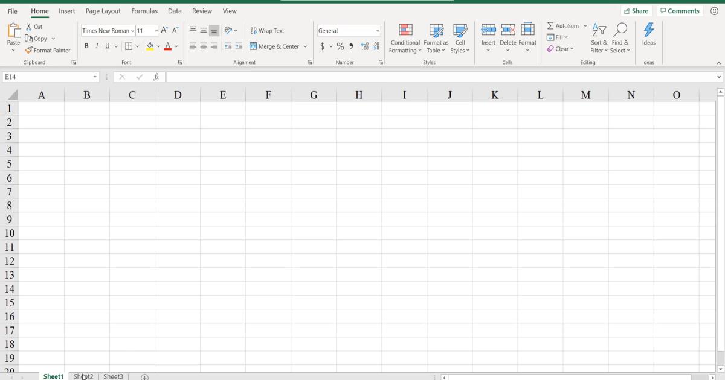Toggle italic formatting
This screenshot has width=725, height=380.
click(x=97, y=46)
